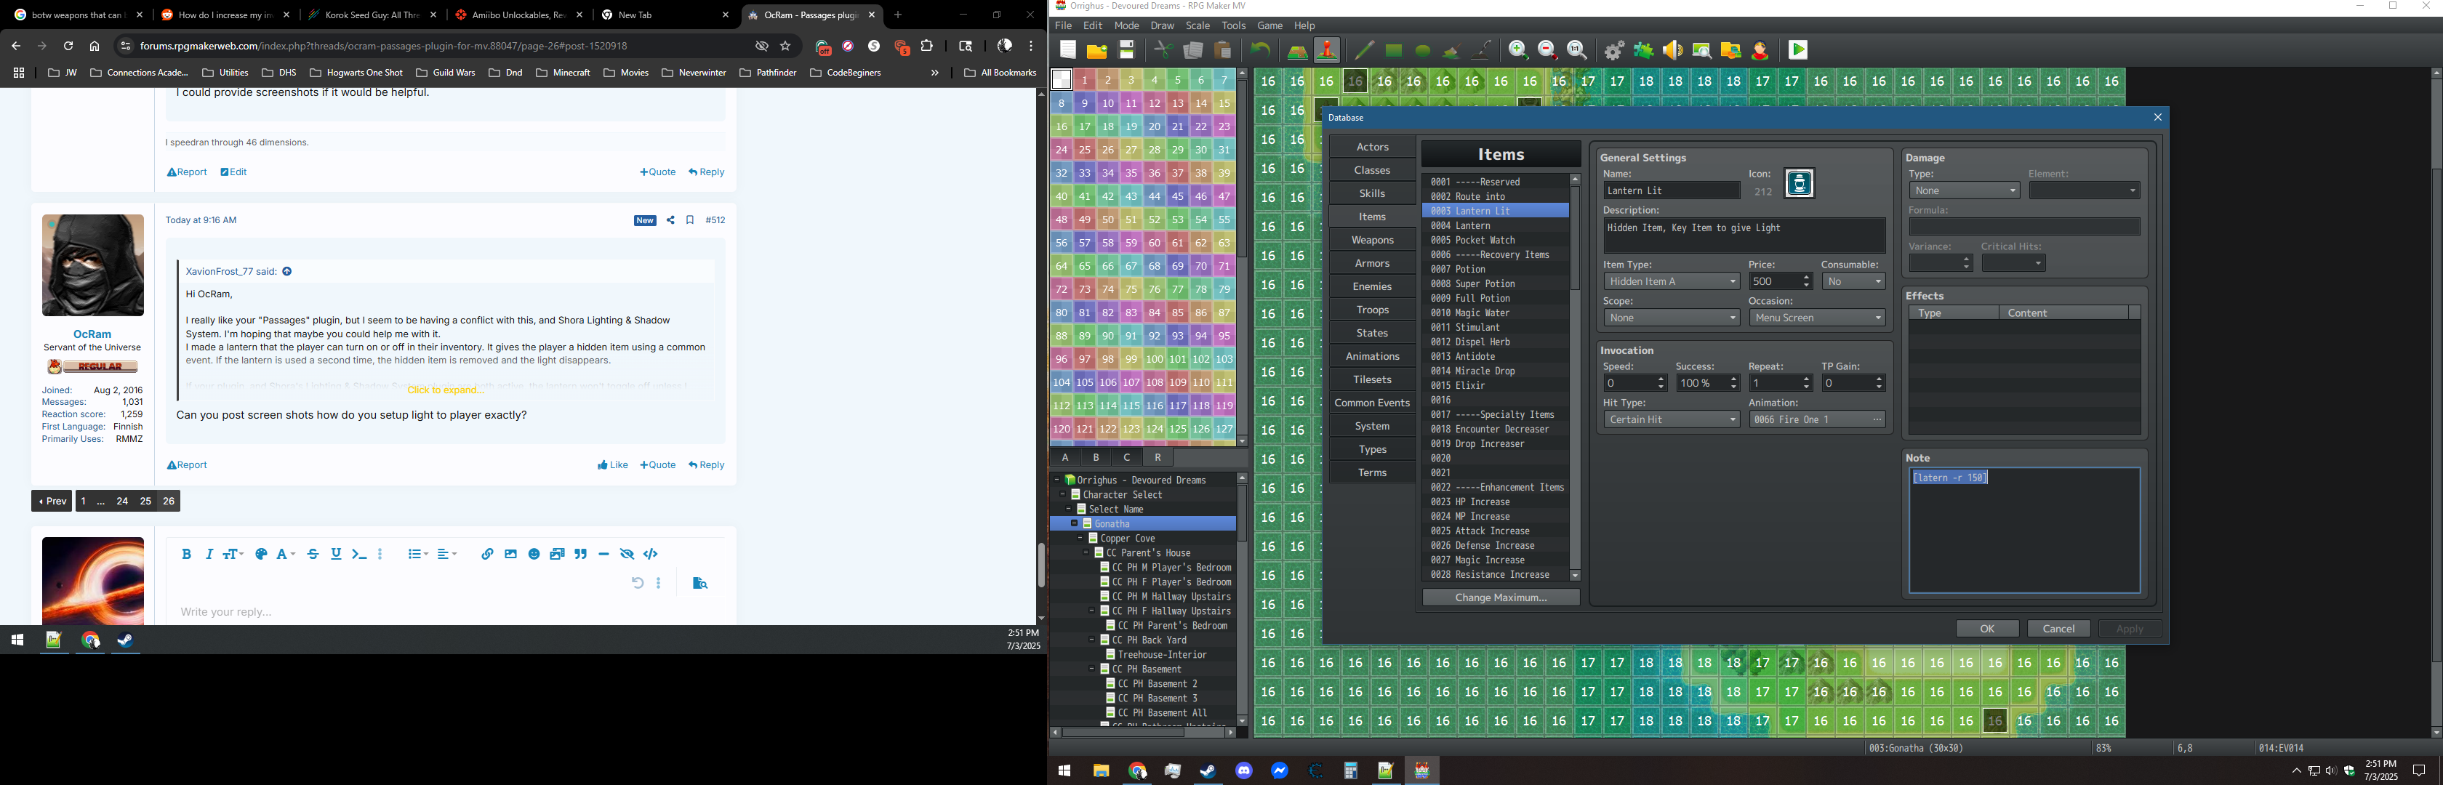Click the Insert link icon in reply editor
The image size is (2443, 785).
[x=487, y=555]
